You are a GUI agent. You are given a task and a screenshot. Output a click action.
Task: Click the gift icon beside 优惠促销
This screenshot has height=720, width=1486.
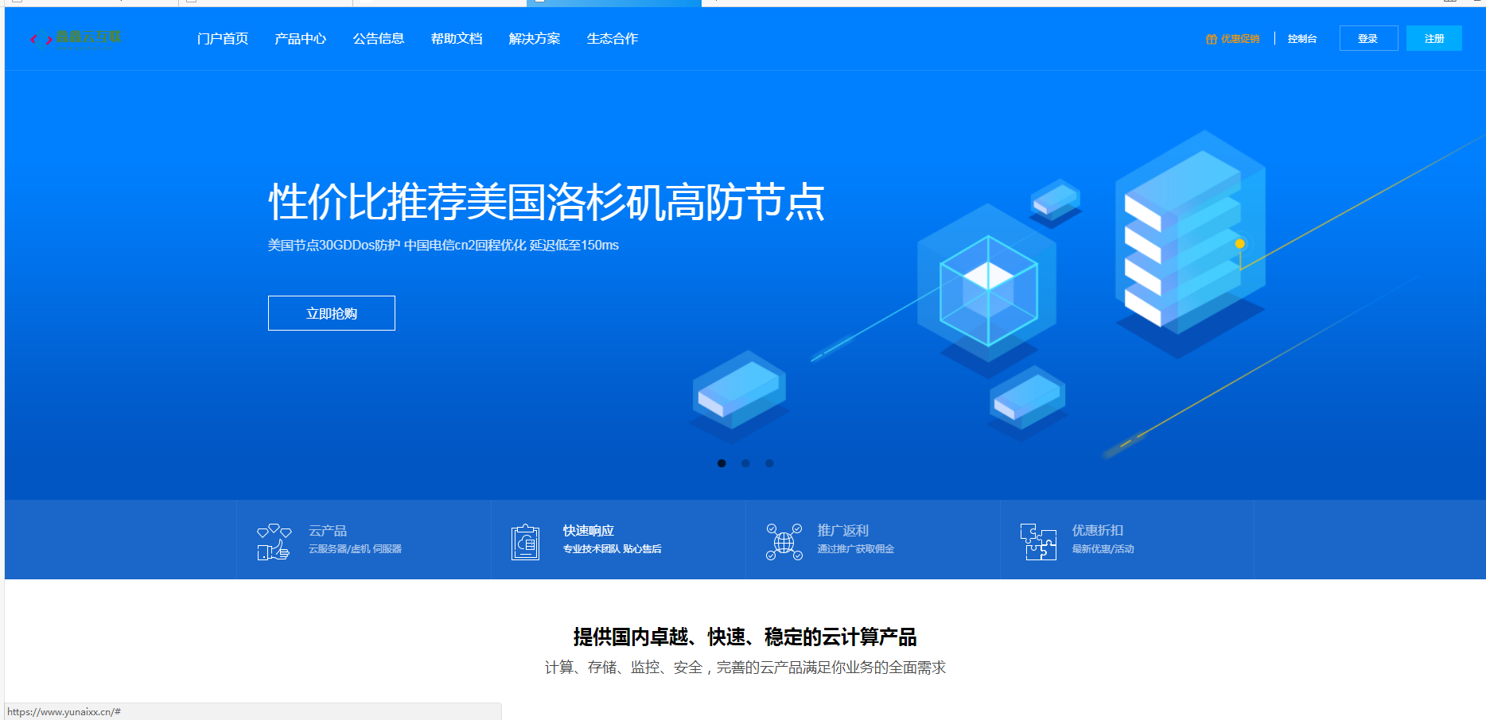(1212, 37)
